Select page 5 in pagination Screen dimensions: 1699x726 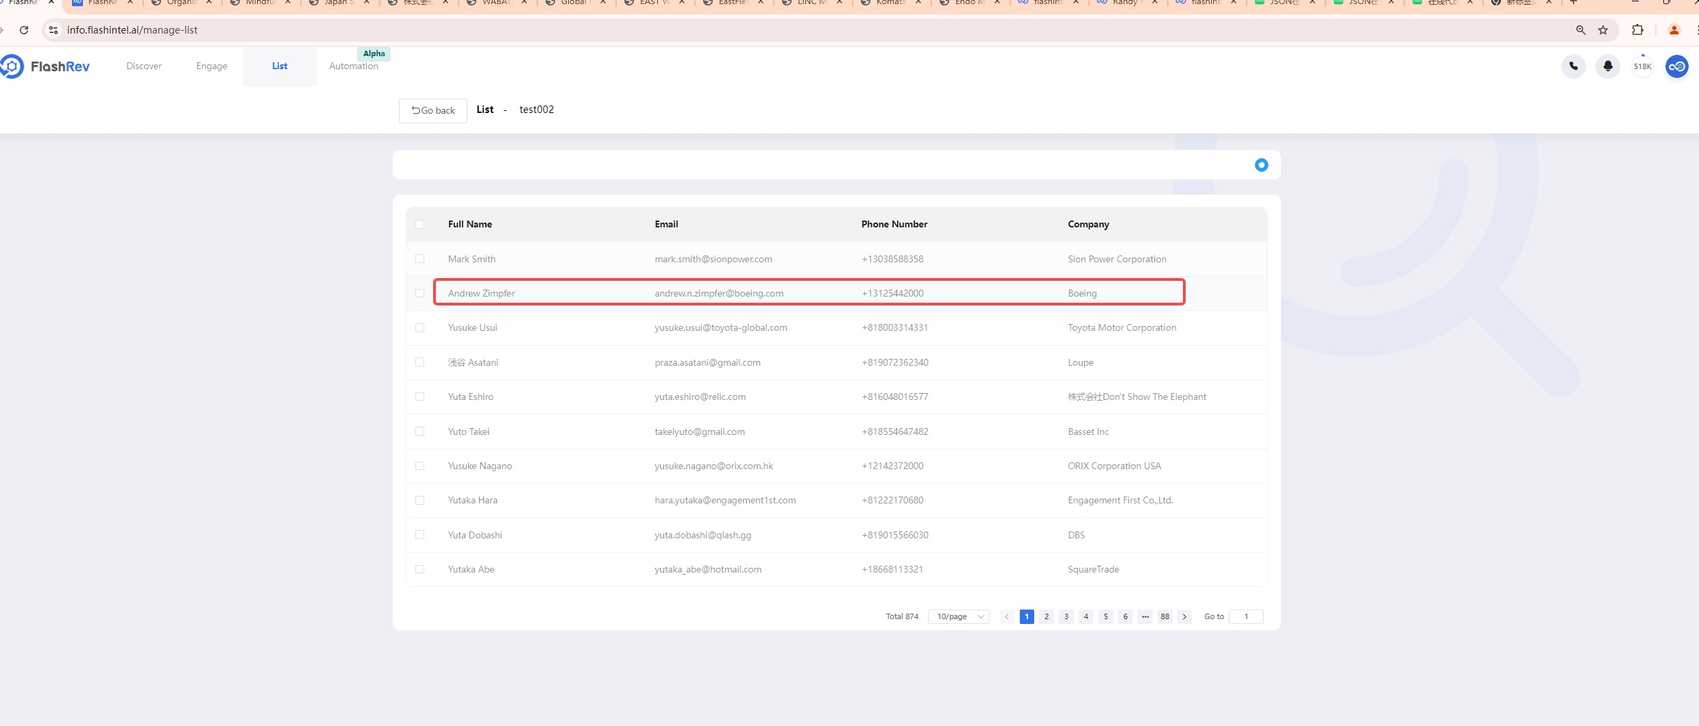[x=1105, y=616]
